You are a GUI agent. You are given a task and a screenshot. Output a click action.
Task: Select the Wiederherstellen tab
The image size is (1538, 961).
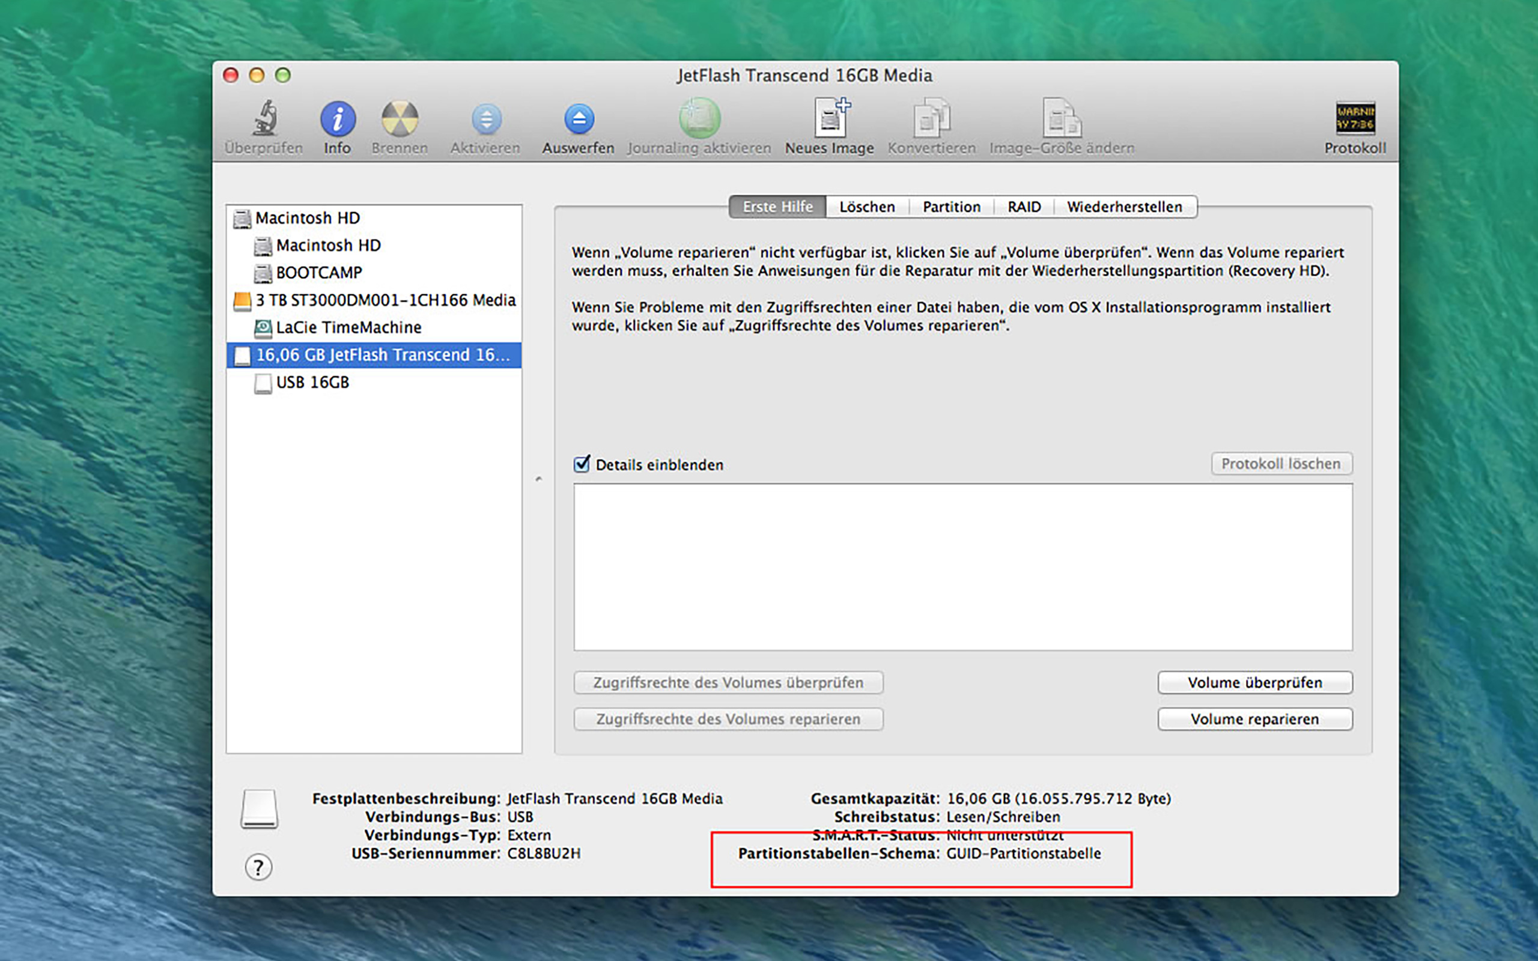1124,207
